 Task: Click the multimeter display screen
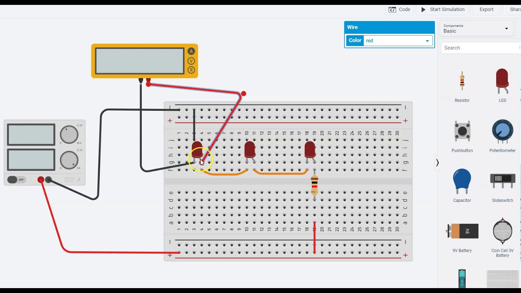140,61
